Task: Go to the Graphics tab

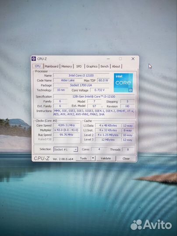Action: pyautogui.click(x=92, y=66)
